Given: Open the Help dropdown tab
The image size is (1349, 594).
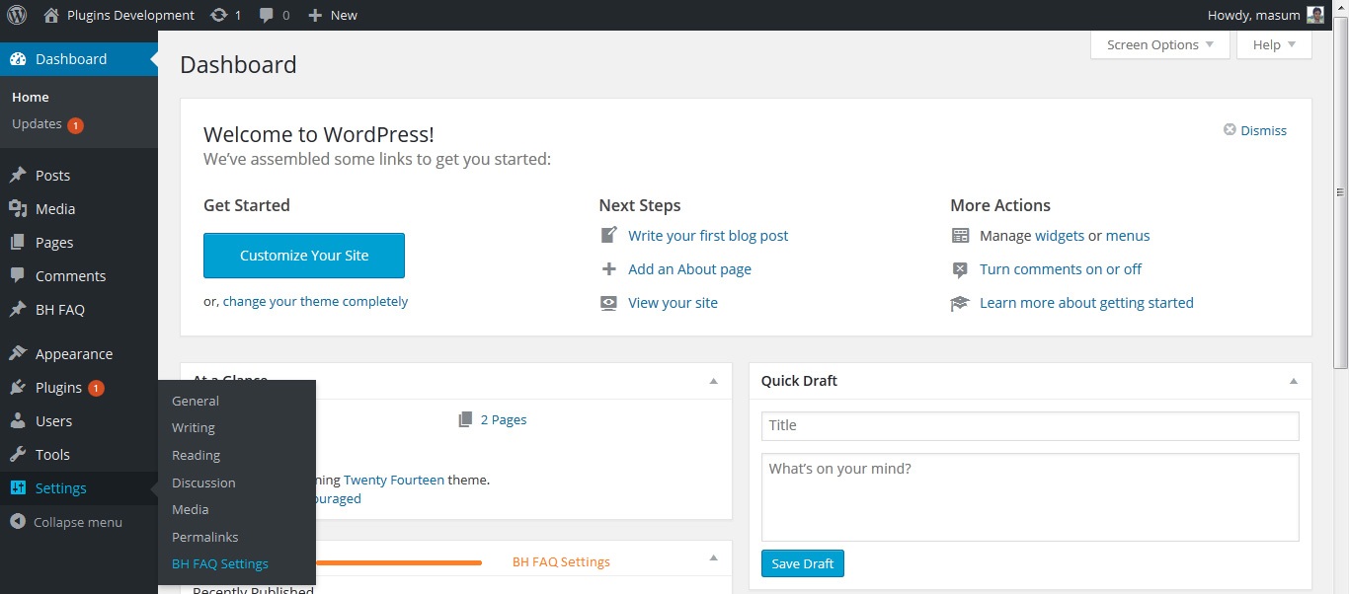Looking at the screenshot, I should pos(1274,44).
